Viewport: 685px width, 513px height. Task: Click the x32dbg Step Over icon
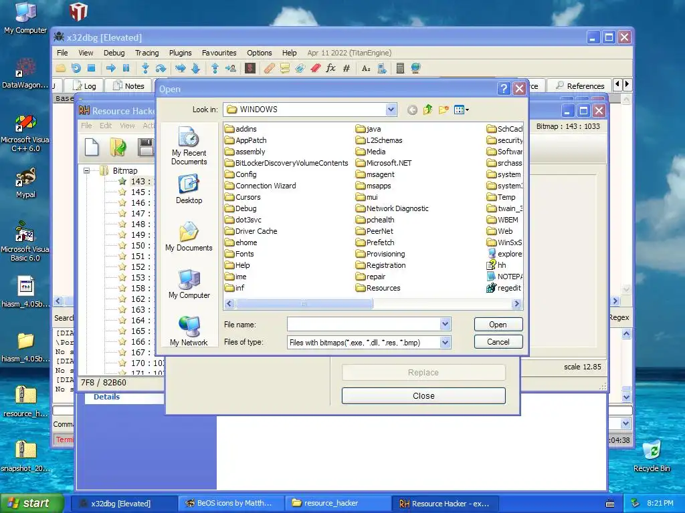tap(161, 68)
